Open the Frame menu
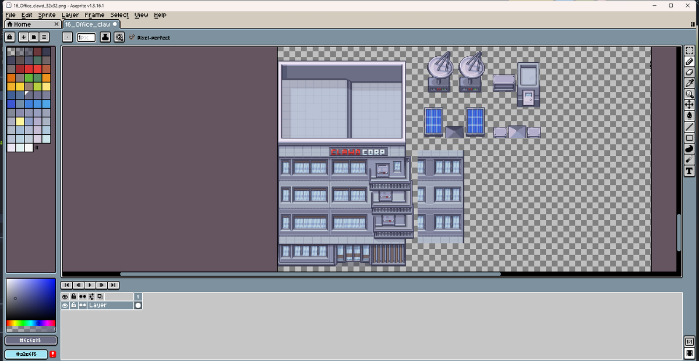The image size is (699, 361). (94, 15)
